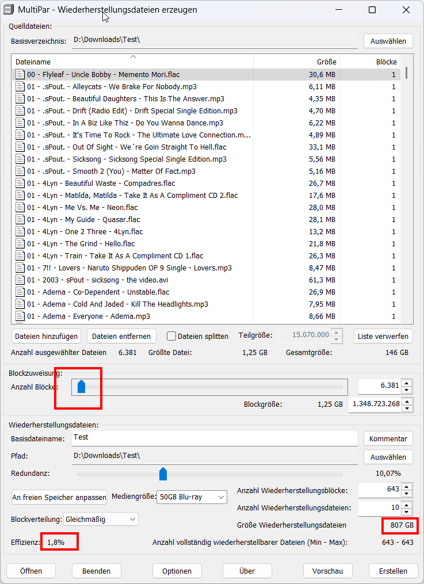Click file icon for It's Time To Rock
The width and height of the screenshot is (424, 584).
click(20, 135)
